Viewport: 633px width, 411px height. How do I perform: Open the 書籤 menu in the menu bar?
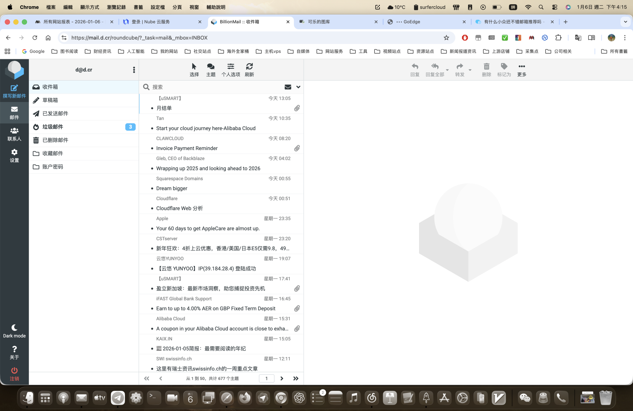point(138,7)
